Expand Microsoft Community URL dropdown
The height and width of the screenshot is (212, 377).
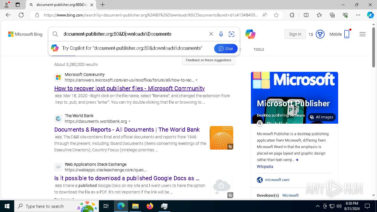197,80
